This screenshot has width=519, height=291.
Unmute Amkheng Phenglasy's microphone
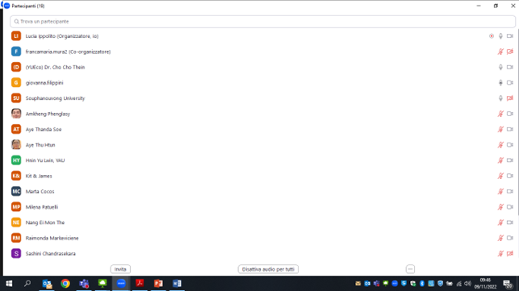(500, 114)
